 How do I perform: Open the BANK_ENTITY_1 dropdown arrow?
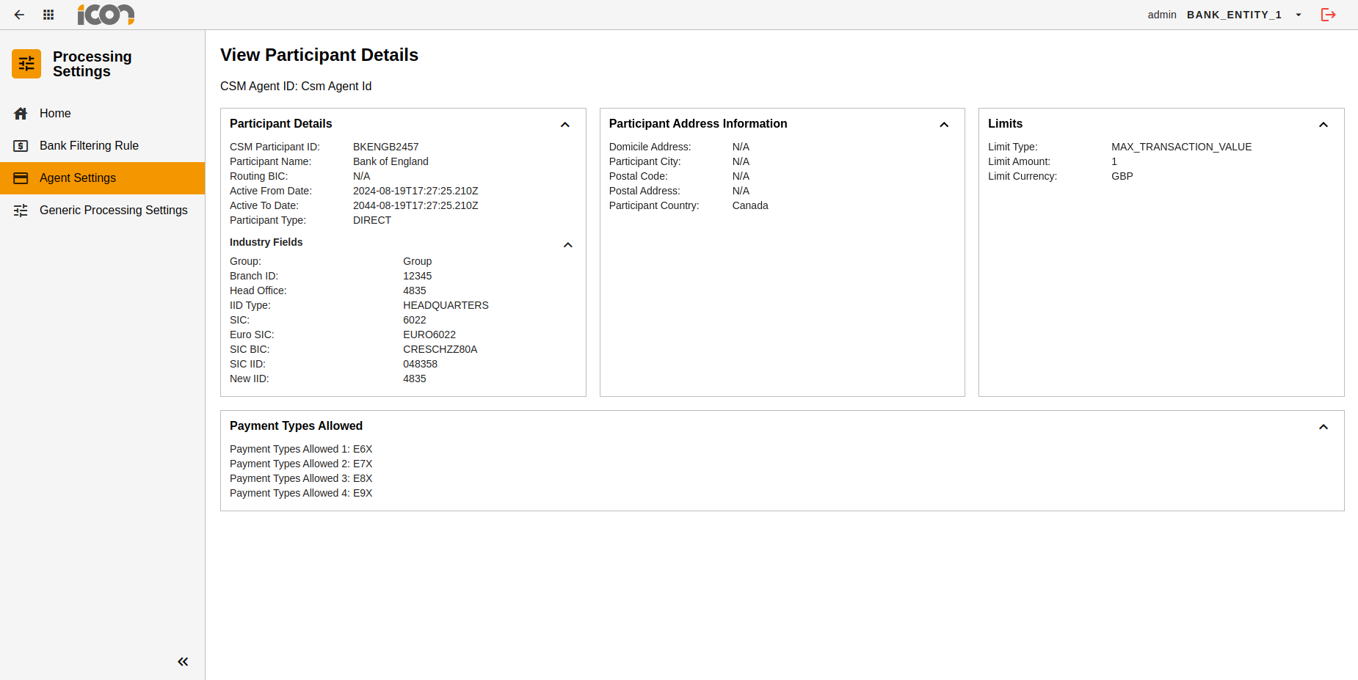point(1299,15)
